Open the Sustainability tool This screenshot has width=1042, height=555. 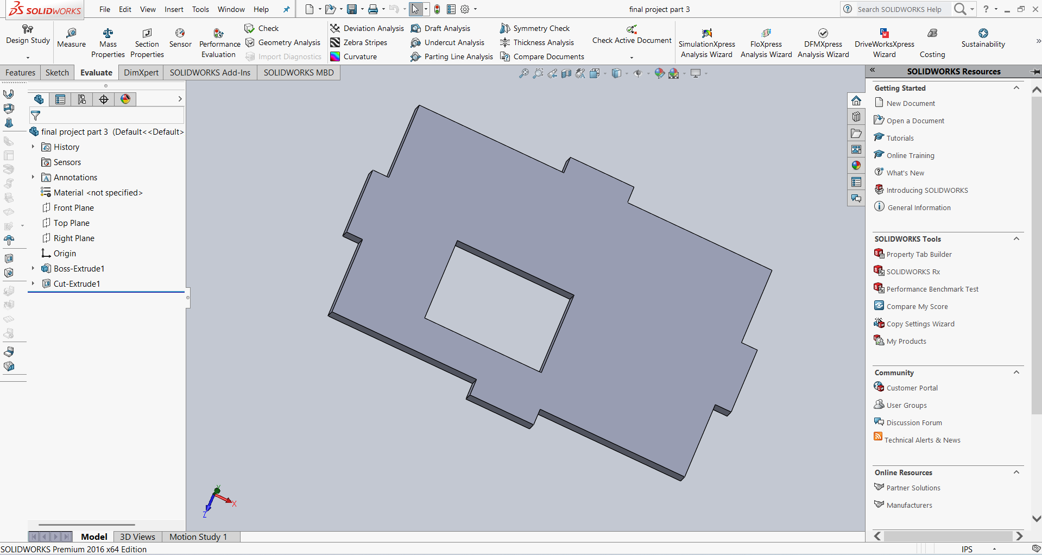983,38
